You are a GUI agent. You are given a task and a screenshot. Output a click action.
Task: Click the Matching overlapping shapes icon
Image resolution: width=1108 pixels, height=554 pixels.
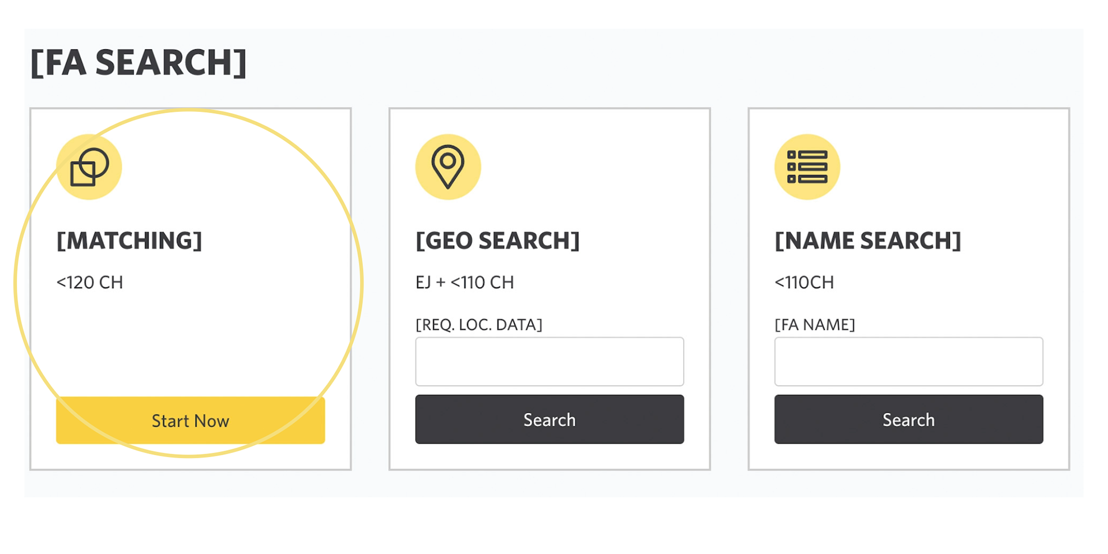(89, 167)
